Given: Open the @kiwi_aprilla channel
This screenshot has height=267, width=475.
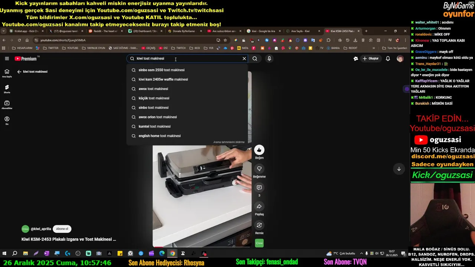Looking at the screenshot, I should click(41, 229).
